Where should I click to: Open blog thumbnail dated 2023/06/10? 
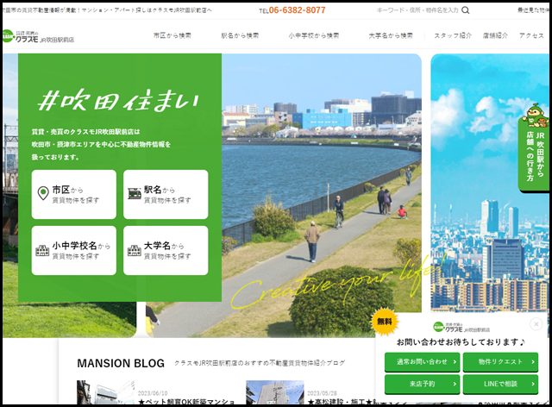coord(105,392)
